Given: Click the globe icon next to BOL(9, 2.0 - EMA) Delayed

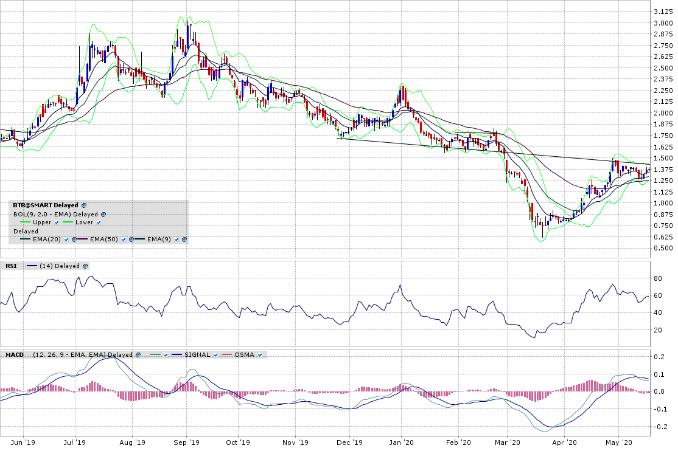Looking at the screenshot, I should click(x=103, y=214).
